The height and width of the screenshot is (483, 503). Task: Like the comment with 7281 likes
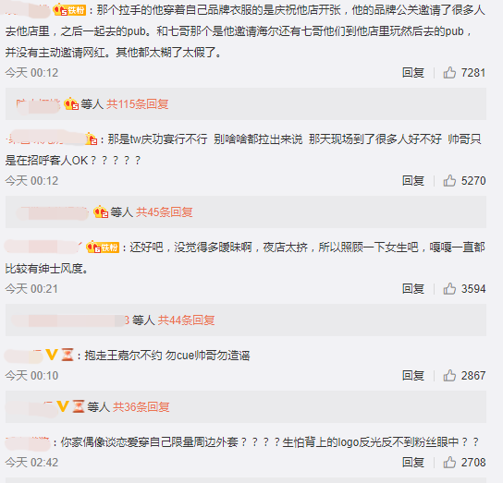449,73
